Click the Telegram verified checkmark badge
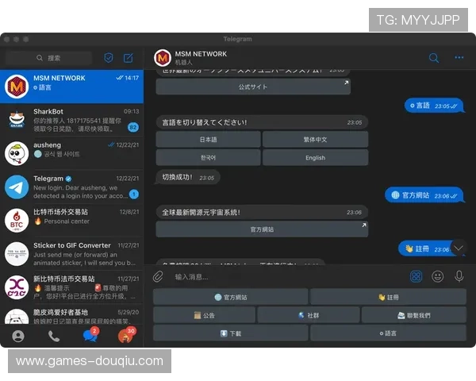Viewport: 476px width, 381px height. click(68, 179)
